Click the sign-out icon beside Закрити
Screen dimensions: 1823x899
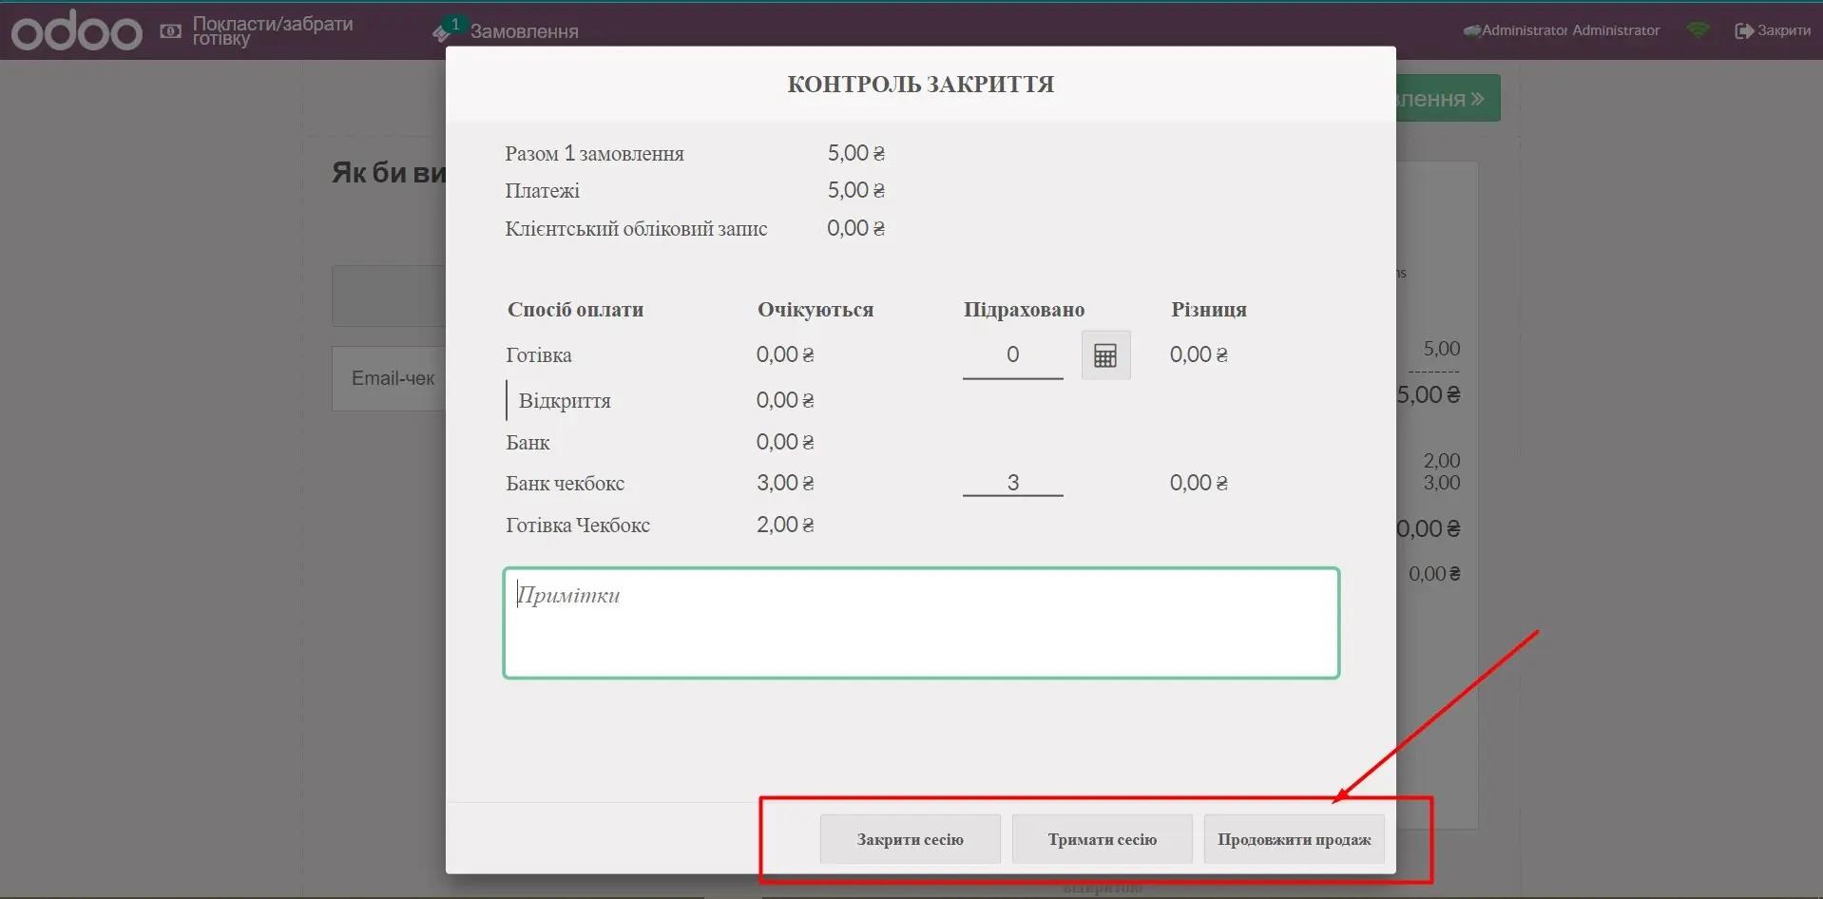1743,30
